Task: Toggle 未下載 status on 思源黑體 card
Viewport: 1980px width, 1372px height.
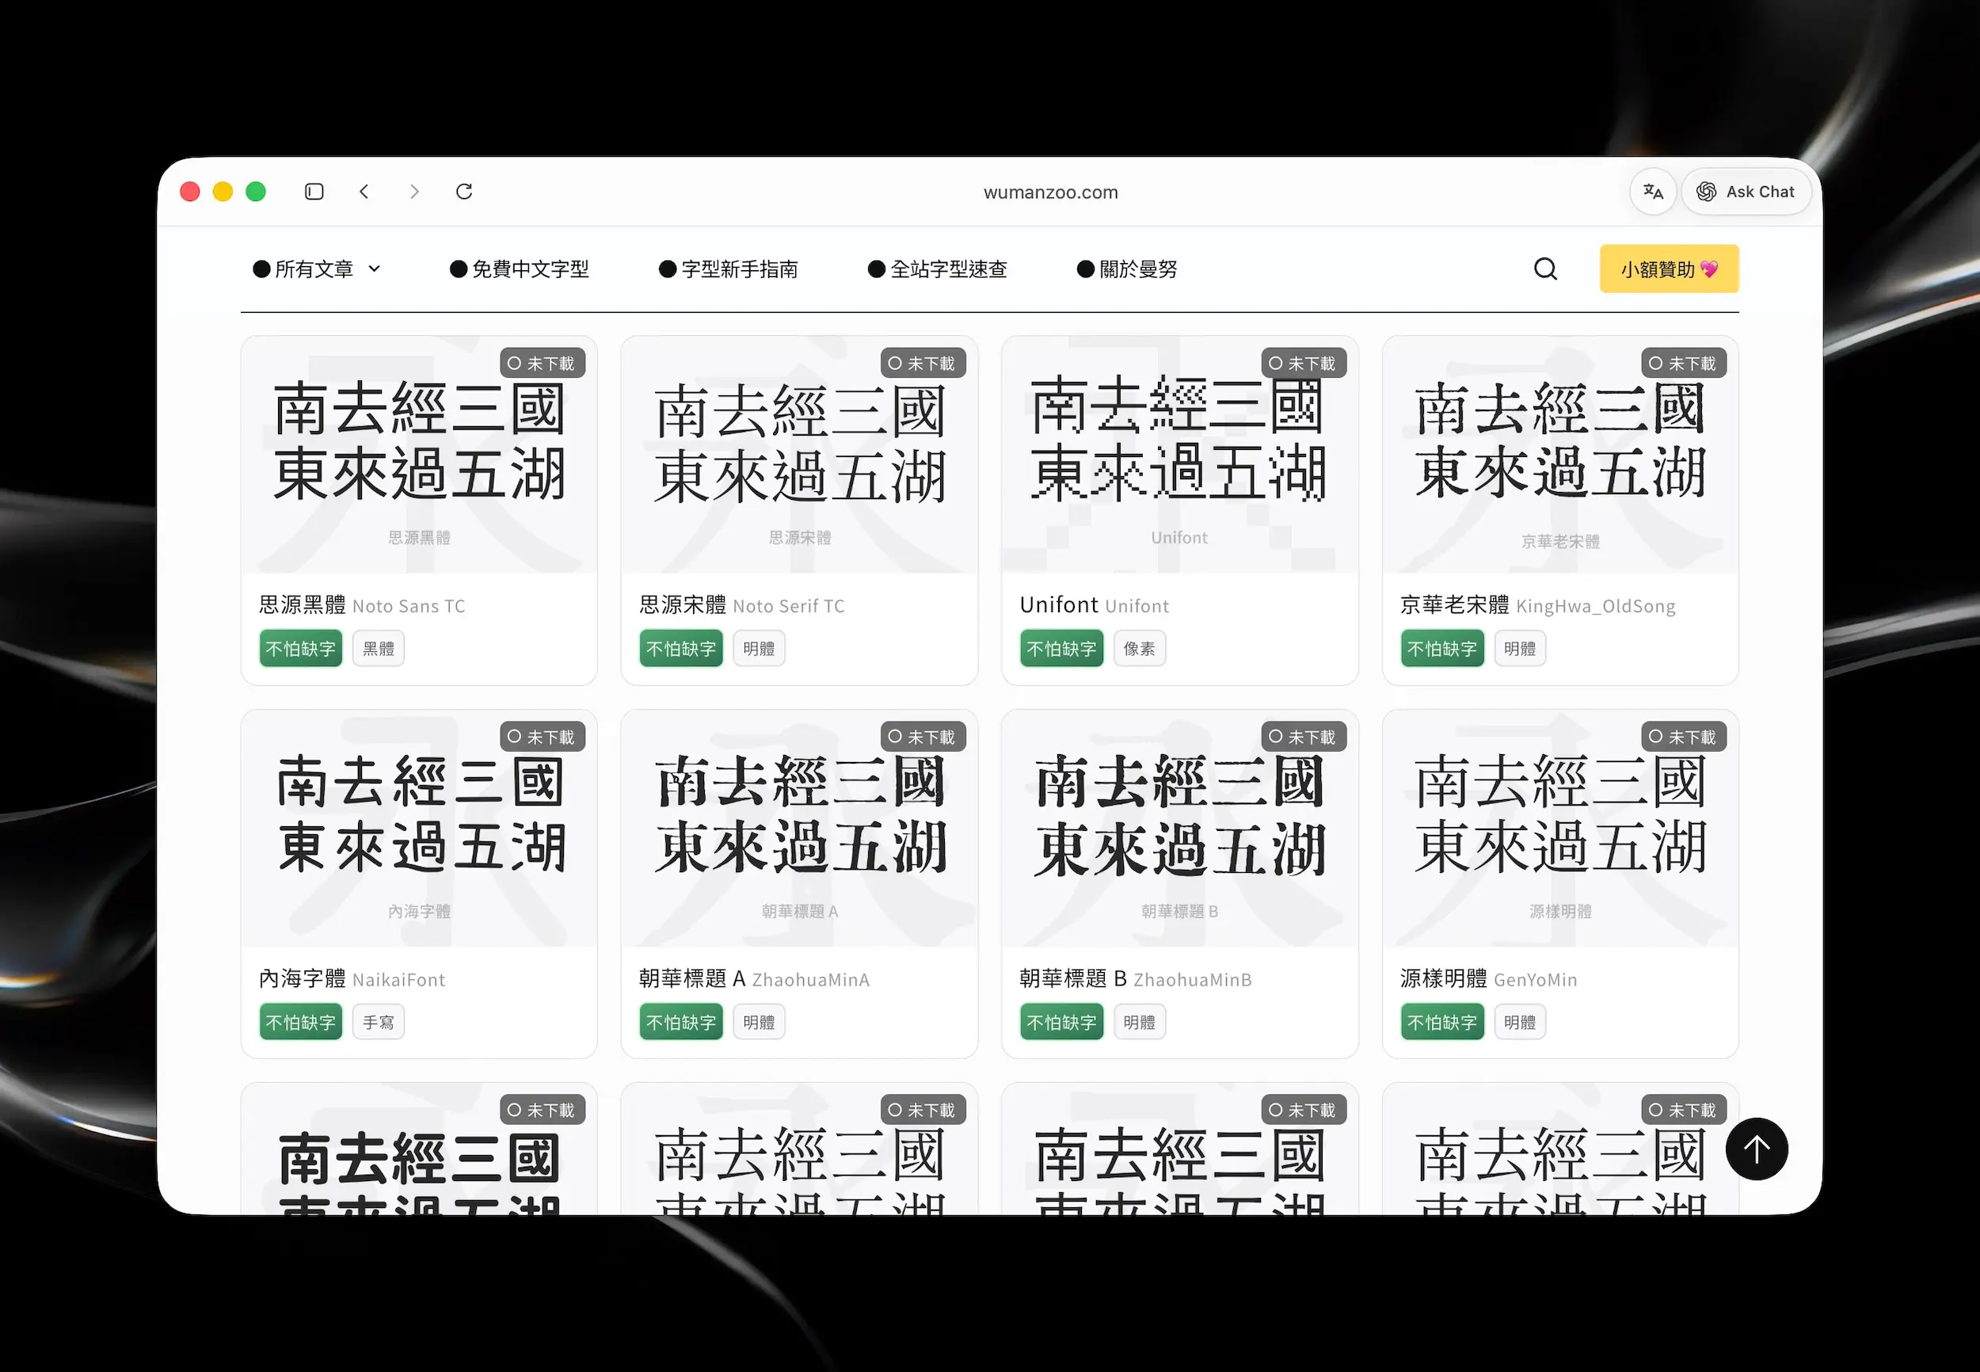Action: tap(543, 363)
